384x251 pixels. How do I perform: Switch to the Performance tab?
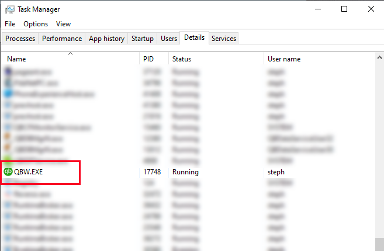tap(62, 39)
